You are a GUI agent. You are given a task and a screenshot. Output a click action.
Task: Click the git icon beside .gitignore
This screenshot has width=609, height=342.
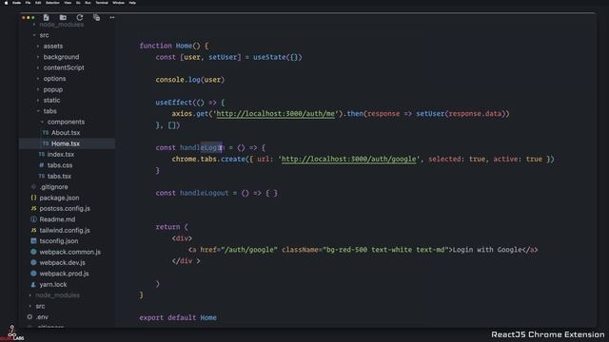(x=33, y=187)
